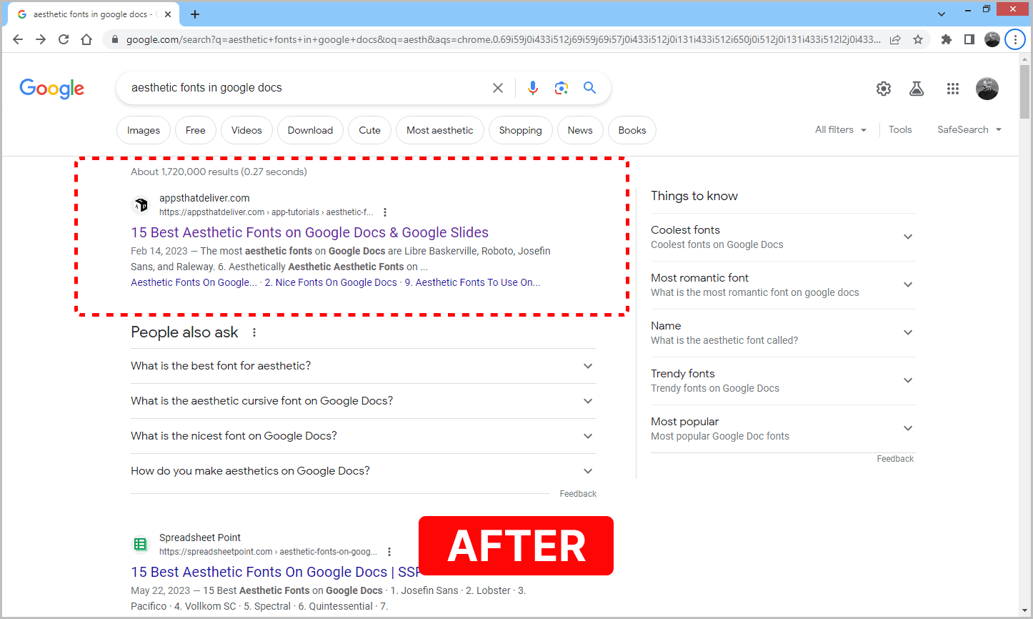Expand the Coolest fonts section
The image size is (1033, 619).
[908, 236]
